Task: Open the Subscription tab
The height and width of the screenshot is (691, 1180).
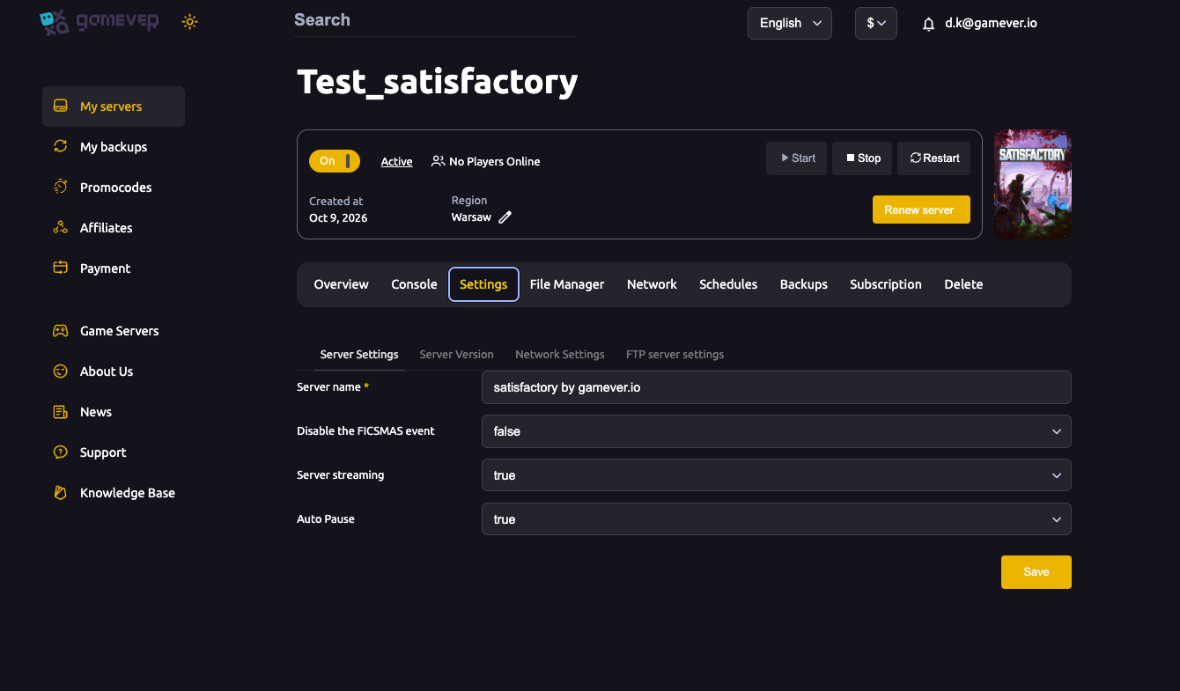Action: click(886, 284)
